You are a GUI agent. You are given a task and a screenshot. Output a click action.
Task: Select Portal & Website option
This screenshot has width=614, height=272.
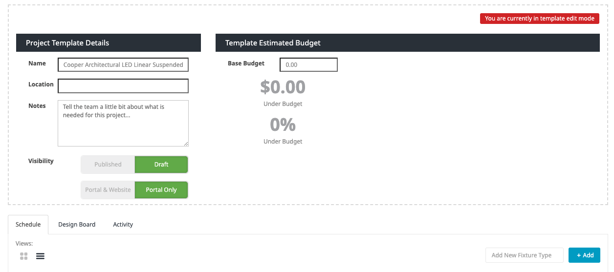(108, 190)
